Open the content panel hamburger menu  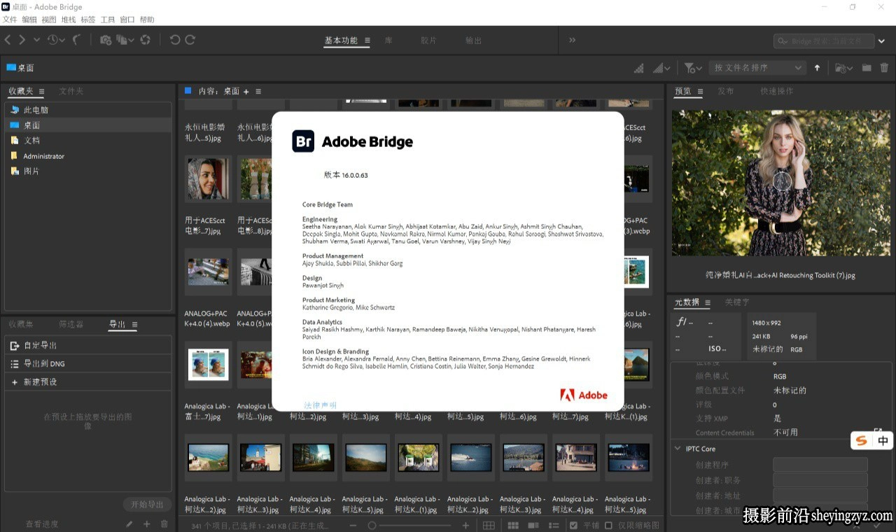(258, 92)
